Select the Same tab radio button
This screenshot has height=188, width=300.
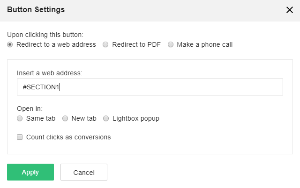click(20, 119)
